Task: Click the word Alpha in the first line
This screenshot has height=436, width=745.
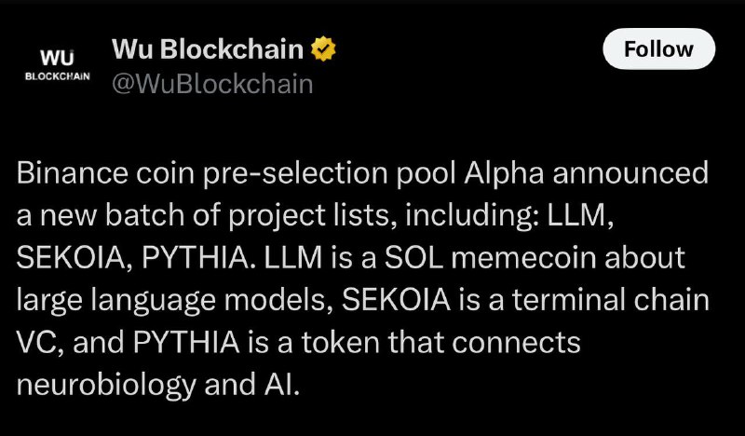Action: pos(504,174)
